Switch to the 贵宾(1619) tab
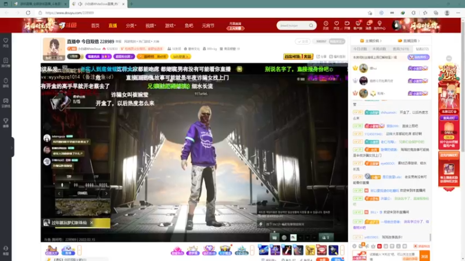The image size is (465, 261). [x=400, y=49]
